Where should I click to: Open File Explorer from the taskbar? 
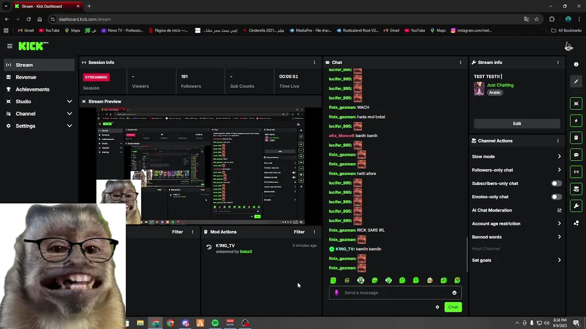140,323
